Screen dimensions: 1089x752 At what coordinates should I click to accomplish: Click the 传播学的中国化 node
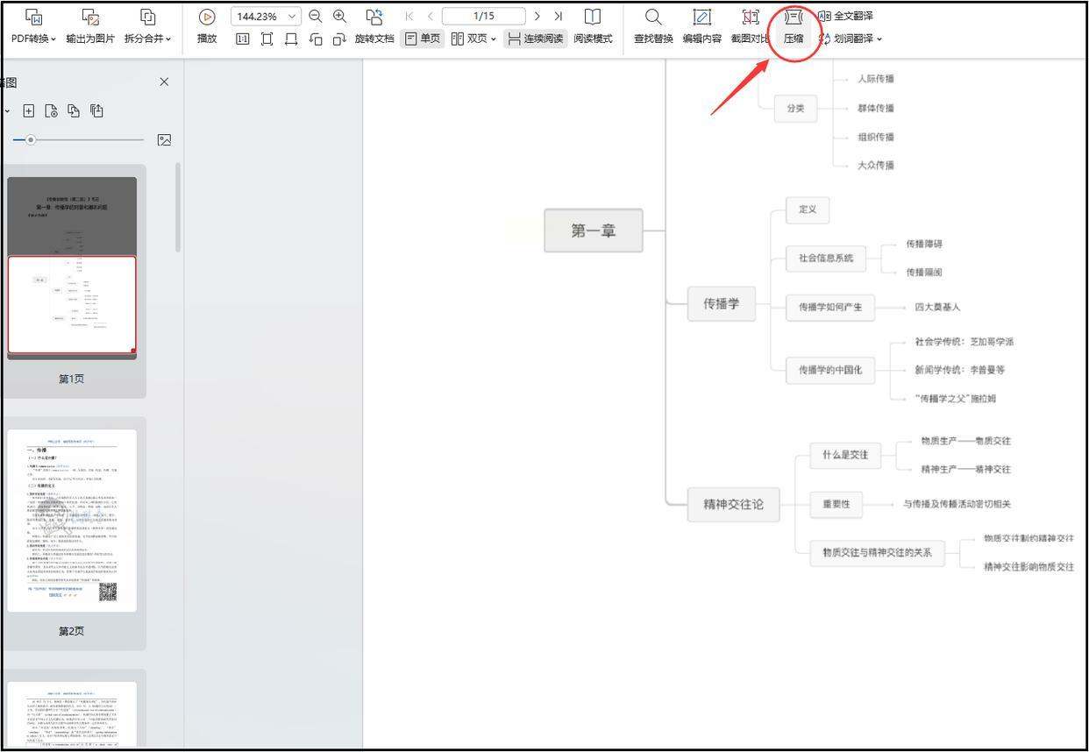click(x=830, y=370)
